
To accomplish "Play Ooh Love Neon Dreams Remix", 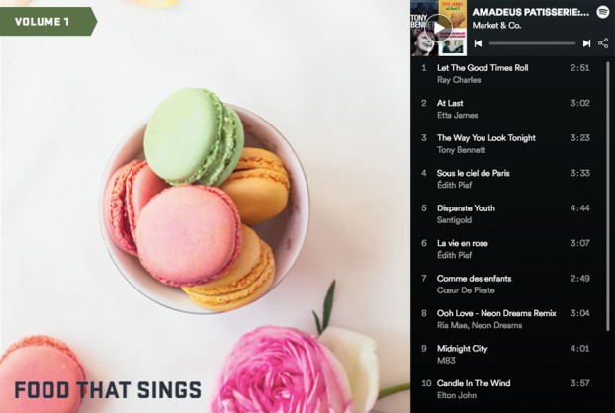I will coord(507,319).
